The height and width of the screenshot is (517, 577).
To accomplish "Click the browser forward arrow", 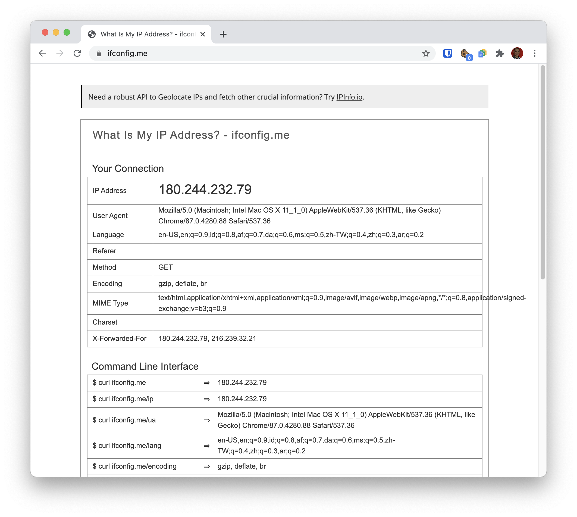I will pos(60,53).
